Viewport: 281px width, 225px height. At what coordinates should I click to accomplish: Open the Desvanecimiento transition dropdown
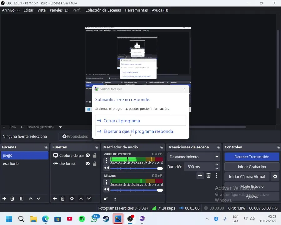tap(194, 157)
